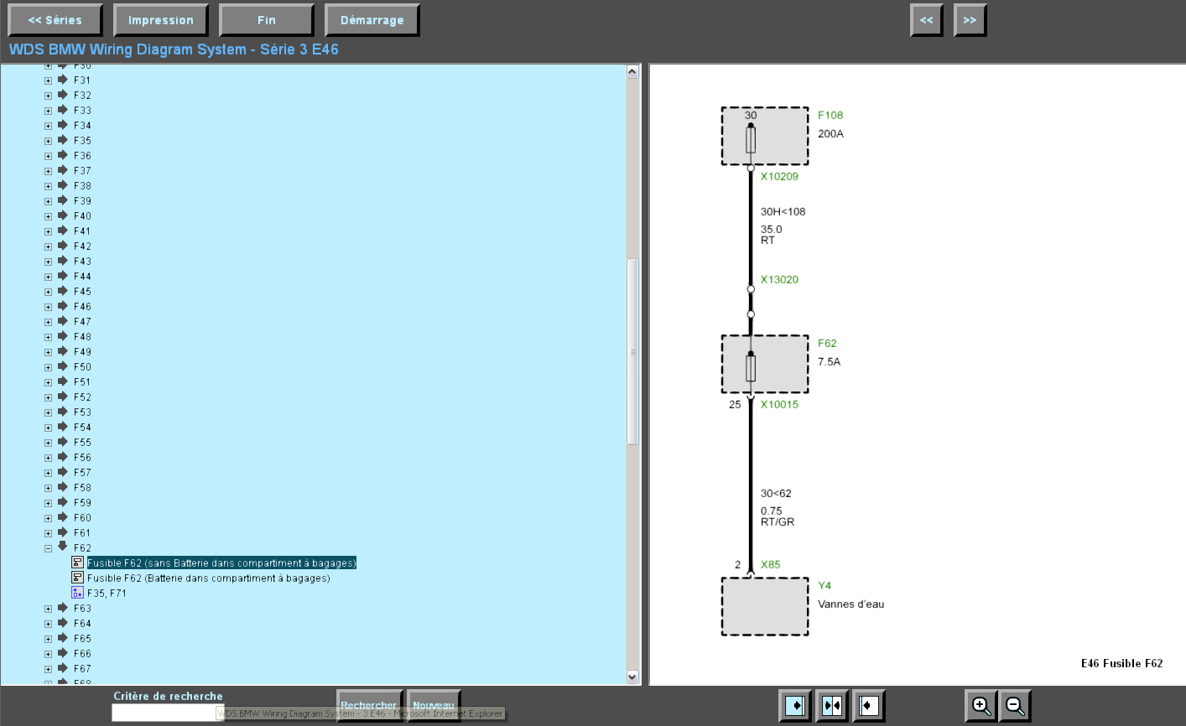Click connector X13020 label in diagram
This screenshot has width=1186, height=726.
(x=779, y=280)
